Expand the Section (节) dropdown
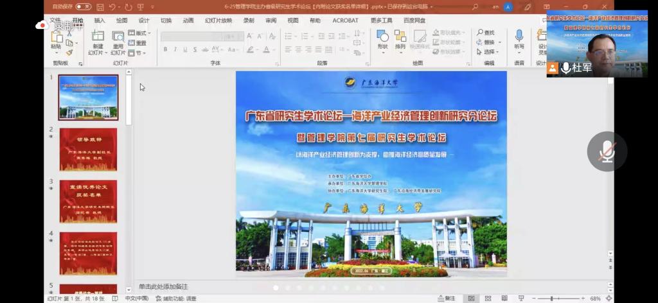 [138, 53]
